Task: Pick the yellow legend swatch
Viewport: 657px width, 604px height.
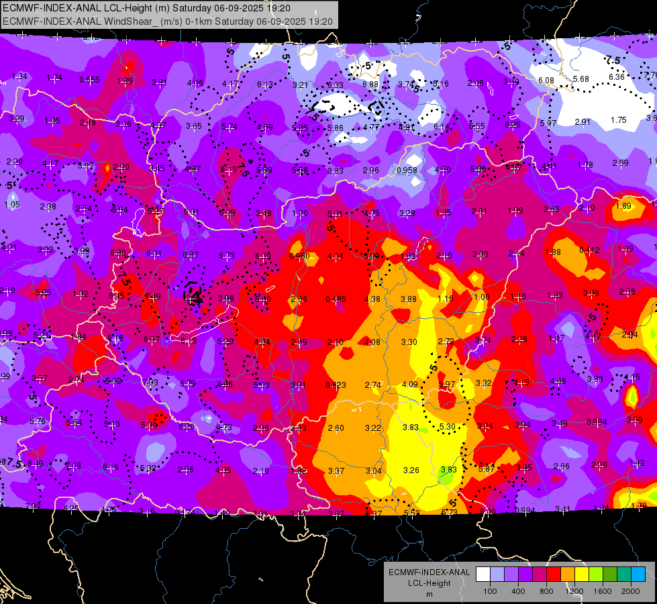Action: point(582,574)
